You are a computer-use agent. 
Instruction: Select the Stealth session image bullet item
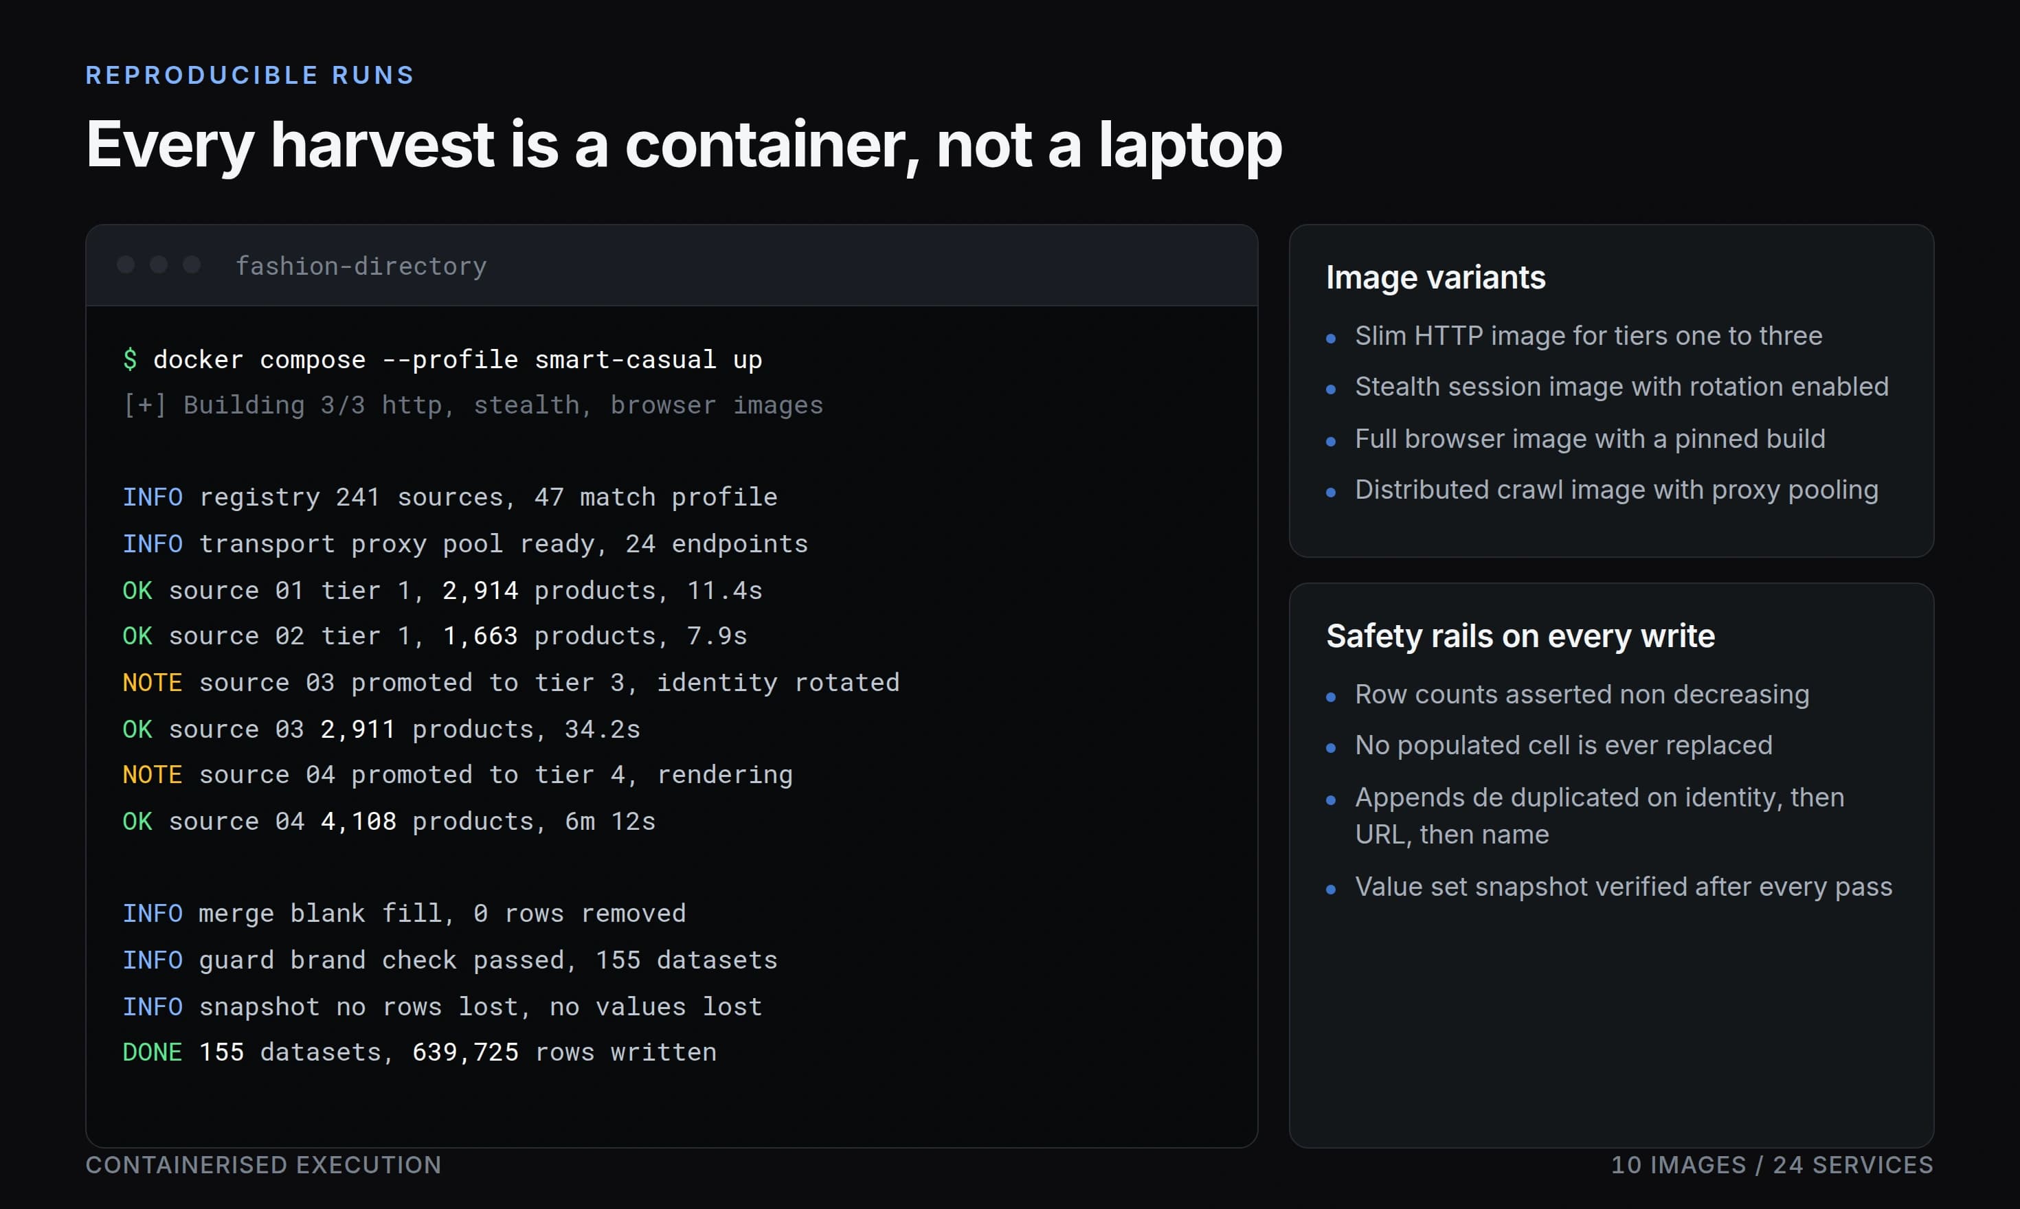point(1621,387)
